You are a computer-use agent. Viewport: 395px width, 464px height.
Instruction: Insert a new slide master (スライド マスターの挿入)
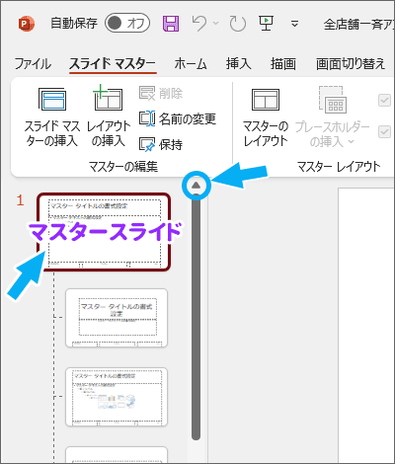(52, 116)
